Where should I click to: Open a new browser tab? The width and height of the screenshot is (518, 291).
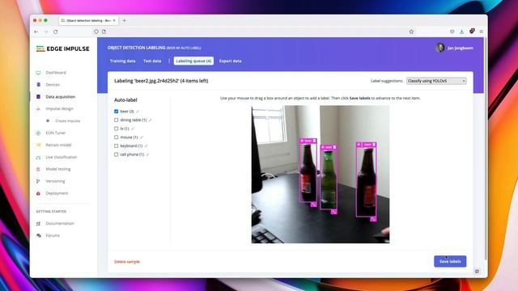124,20
